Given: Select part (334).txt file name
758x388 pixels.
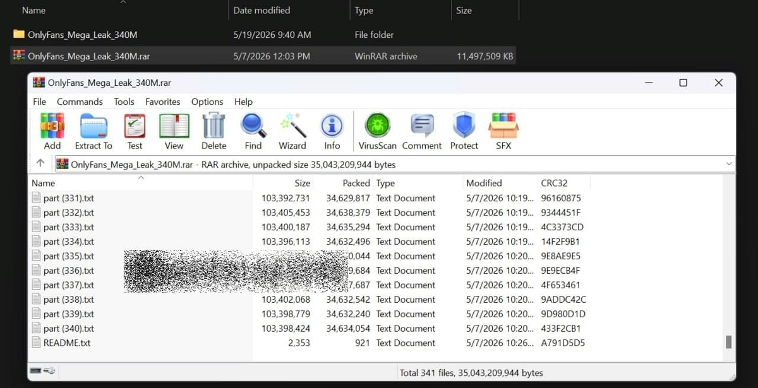Looking at the screenshot, I should (x=69, y=242).
